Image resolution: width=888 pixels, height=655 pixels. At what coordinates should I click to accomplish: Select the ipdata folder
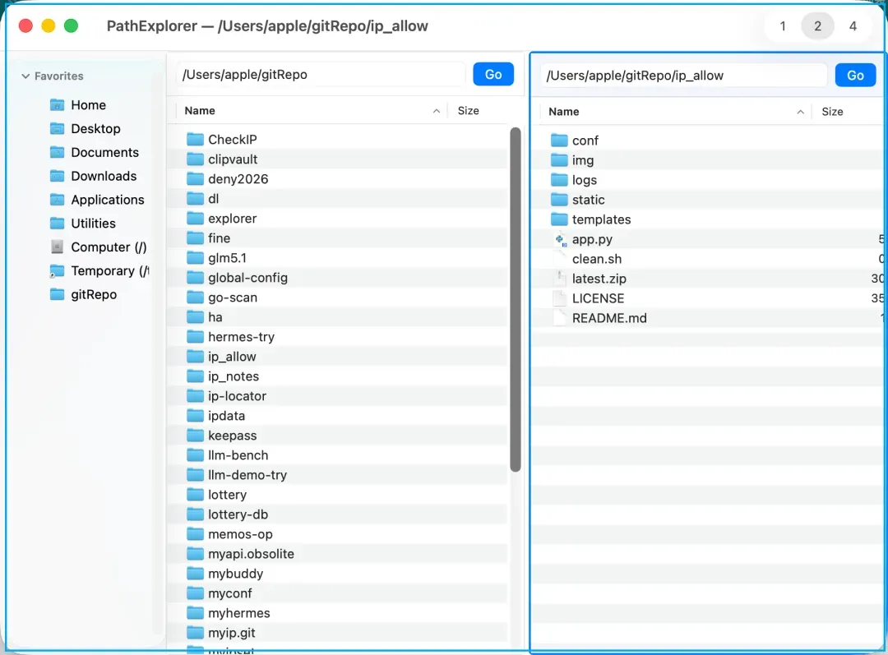point(339,416)
